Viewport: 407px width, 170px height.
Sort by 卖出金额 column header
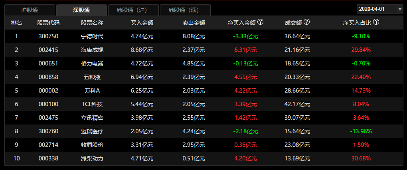pyautogui.click(x=194, y=23)
